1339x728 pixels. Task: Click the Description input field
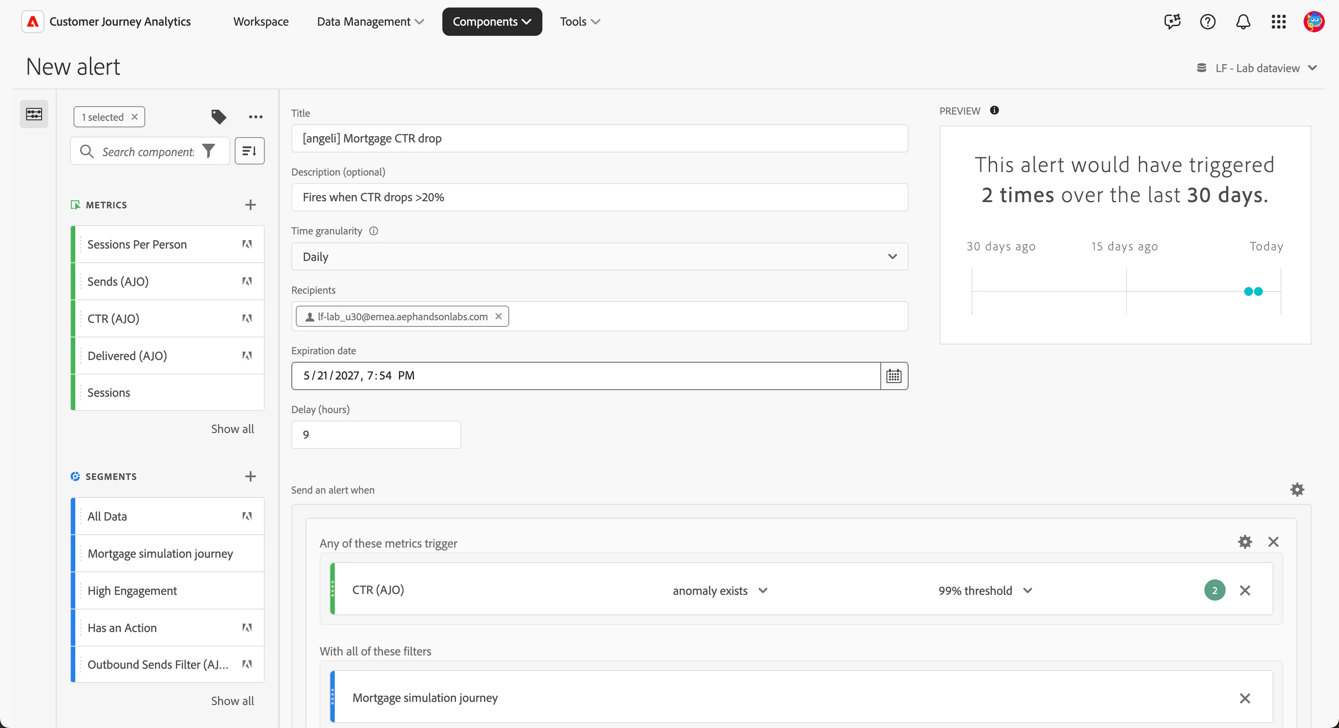(x=600, y=197)
